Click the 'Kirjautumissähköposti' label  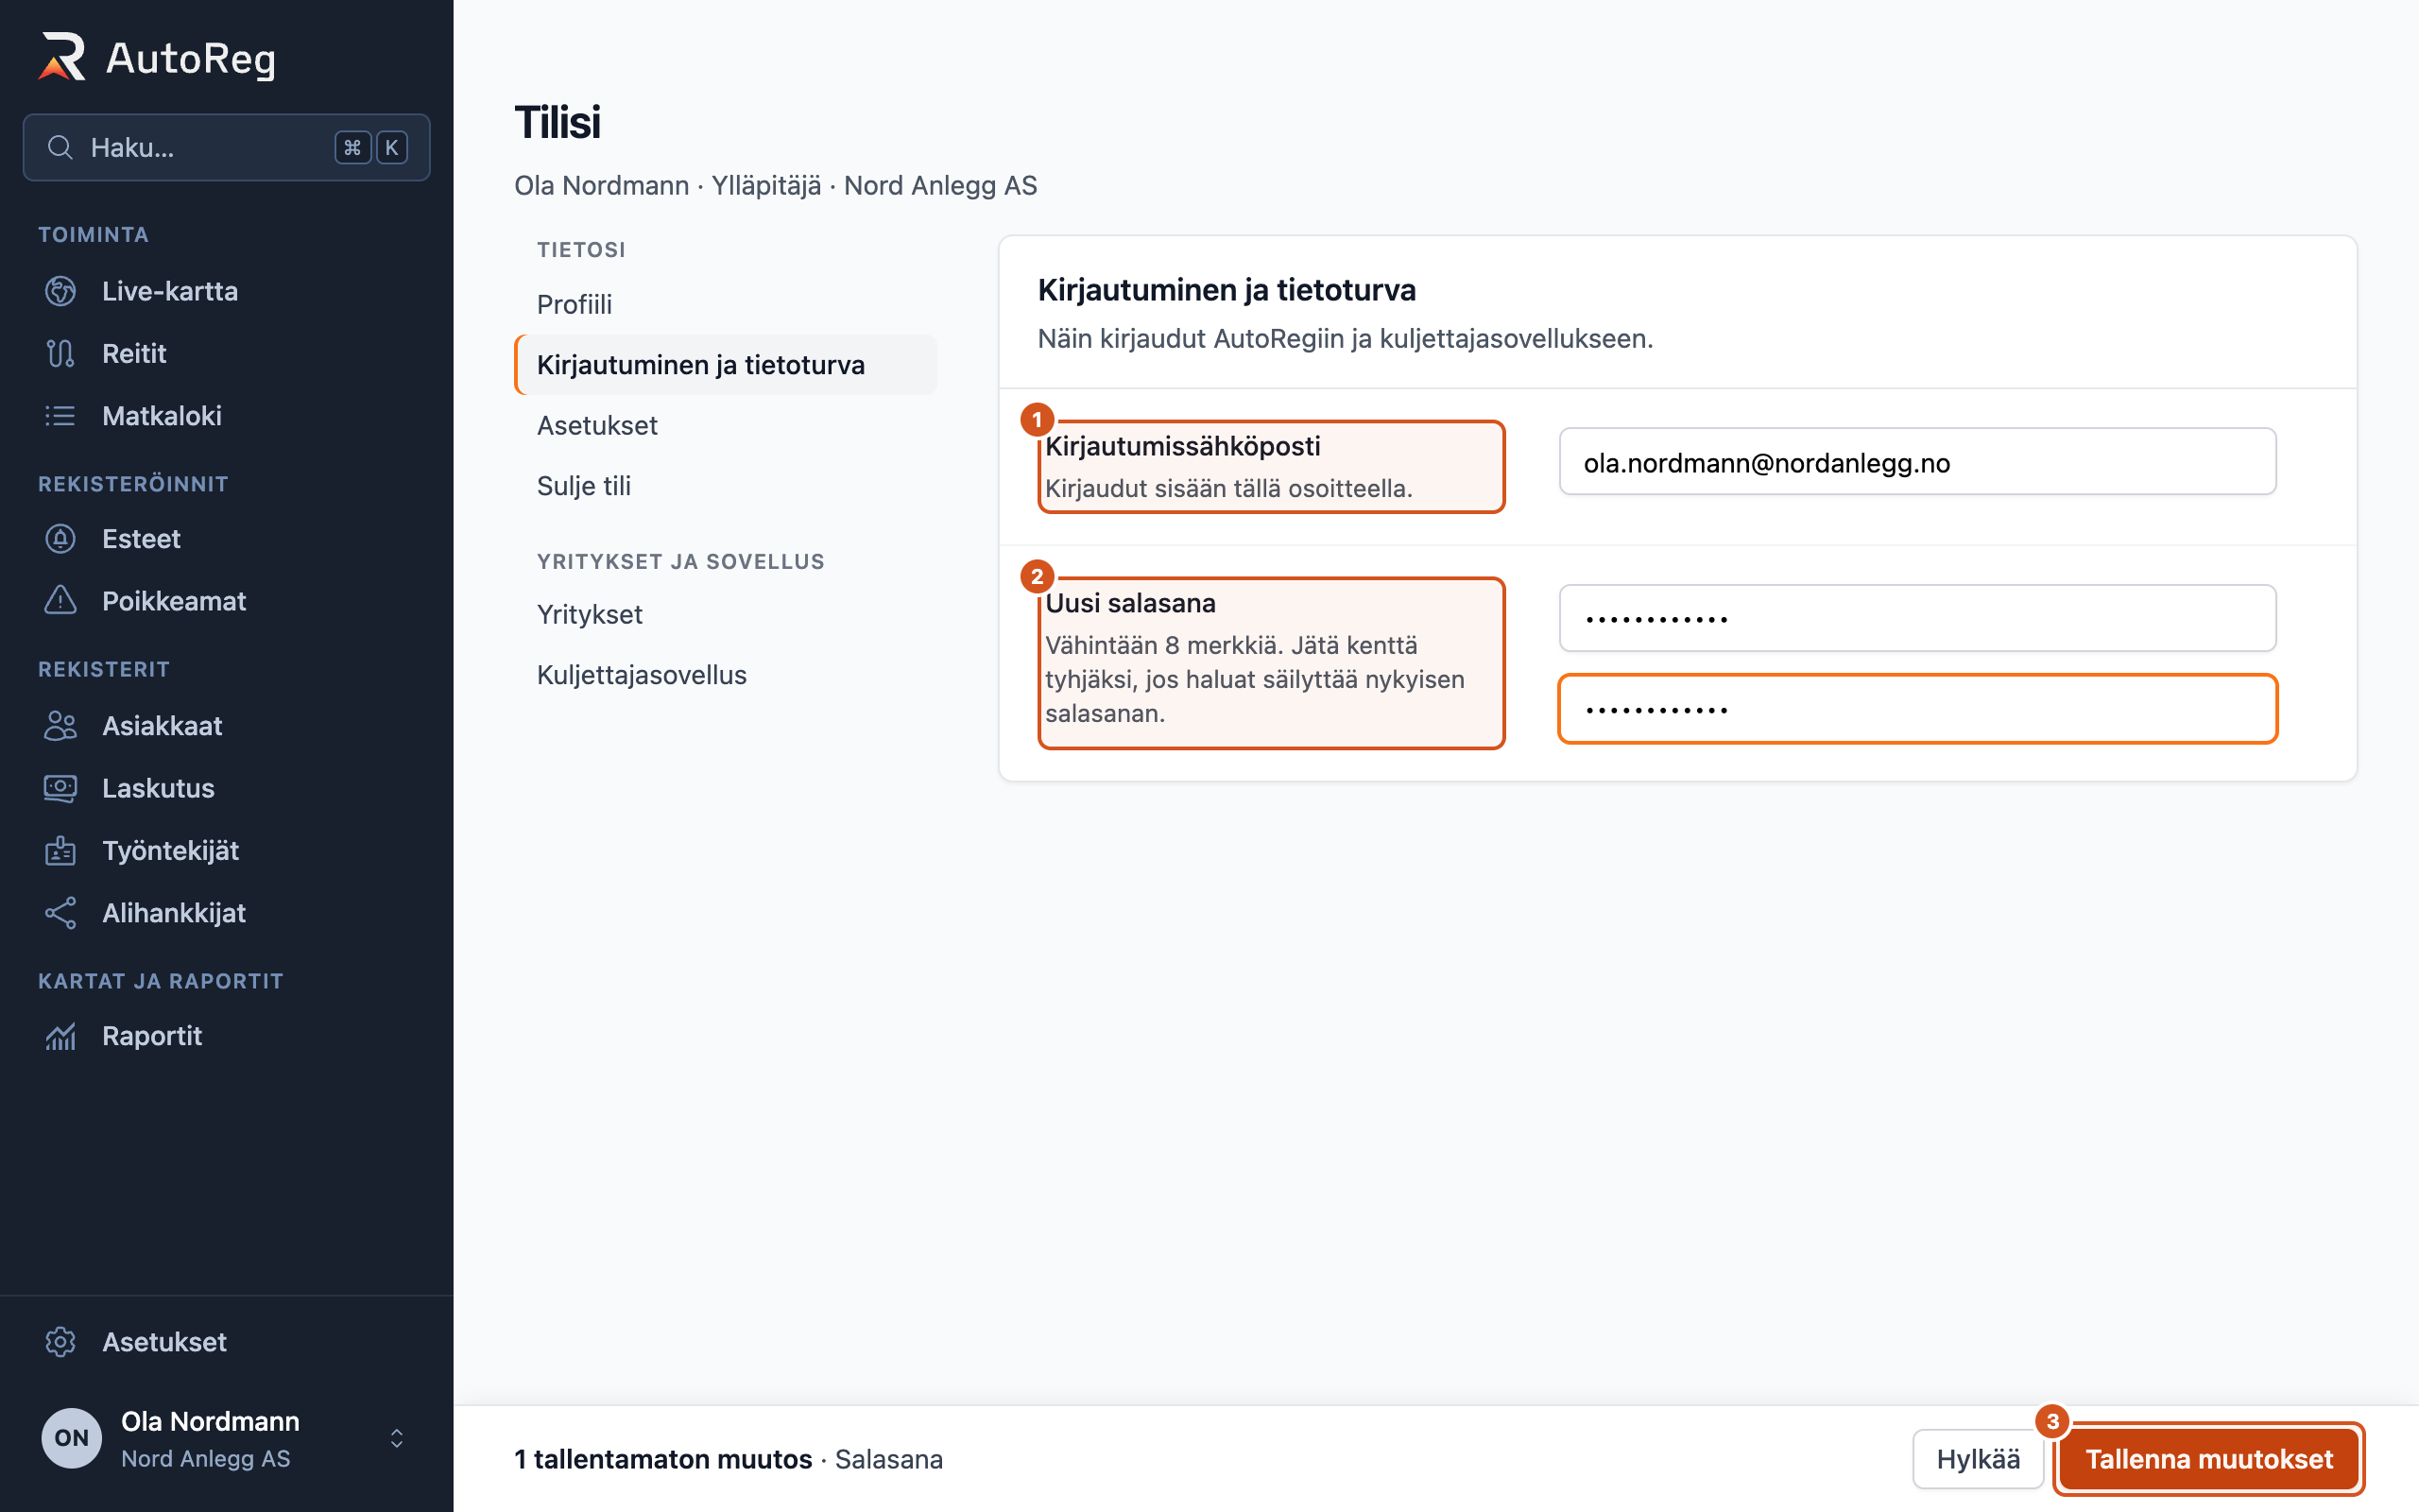(x=1182, y=446)
